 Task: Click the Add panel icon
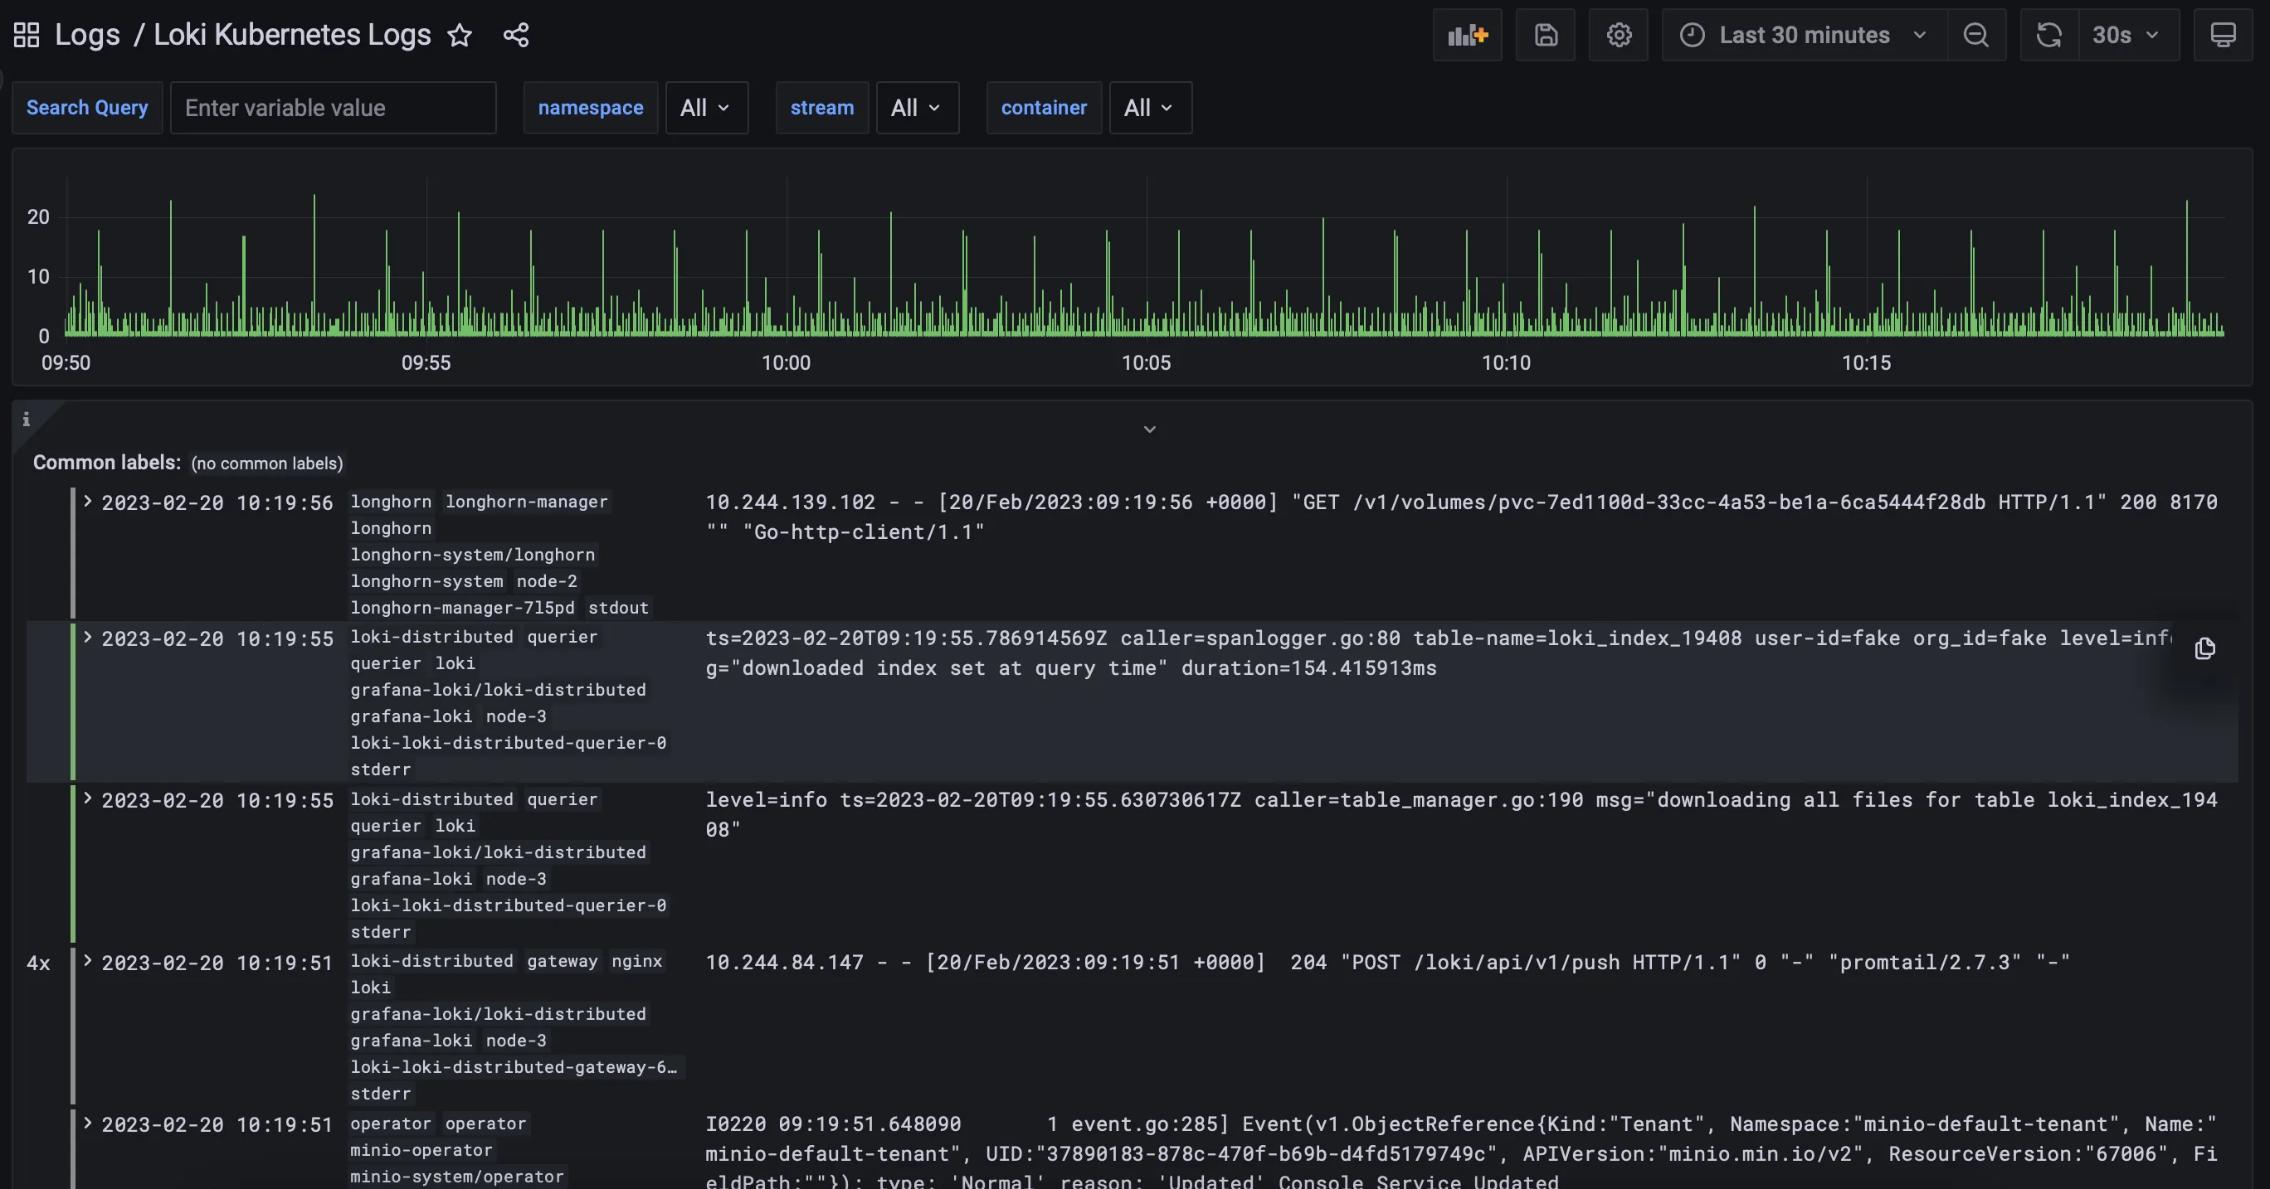pyautogui.click(x=1467, y=35)
